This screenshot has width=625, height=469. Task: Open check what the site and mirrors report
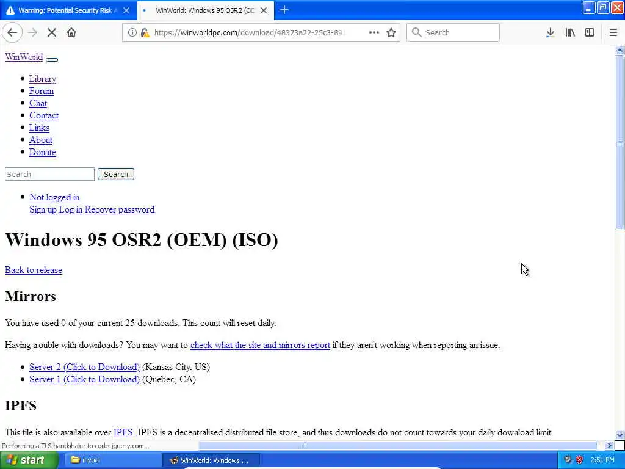[260, 345]
